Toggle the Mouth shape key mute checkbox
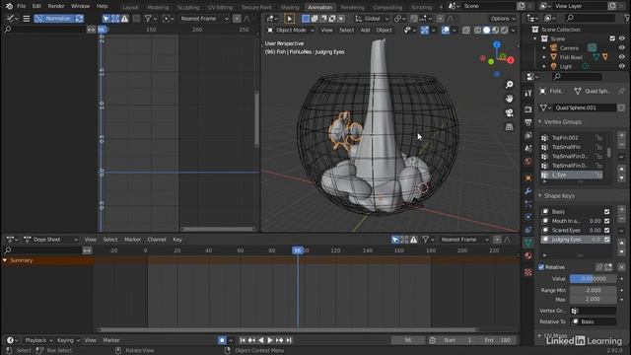The image size is (631, 355). 607,221
